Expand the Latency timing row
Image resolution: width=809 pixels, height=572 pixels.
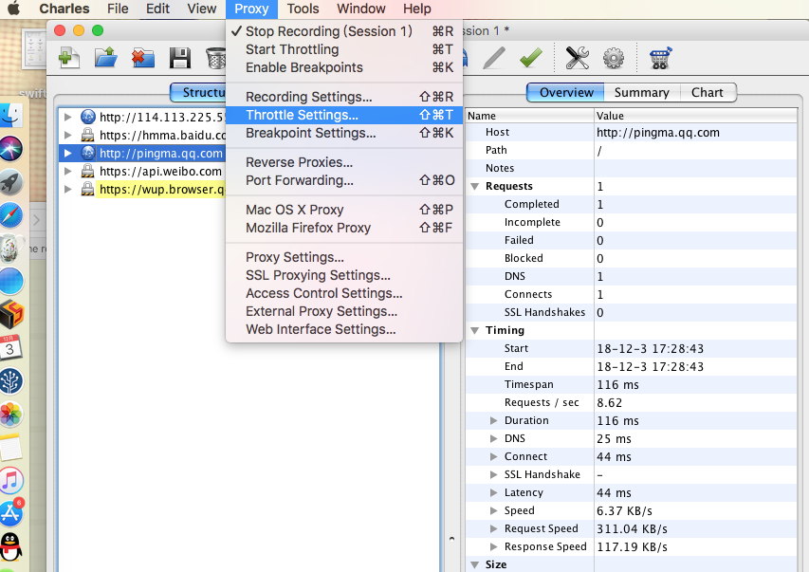(494, 492)
